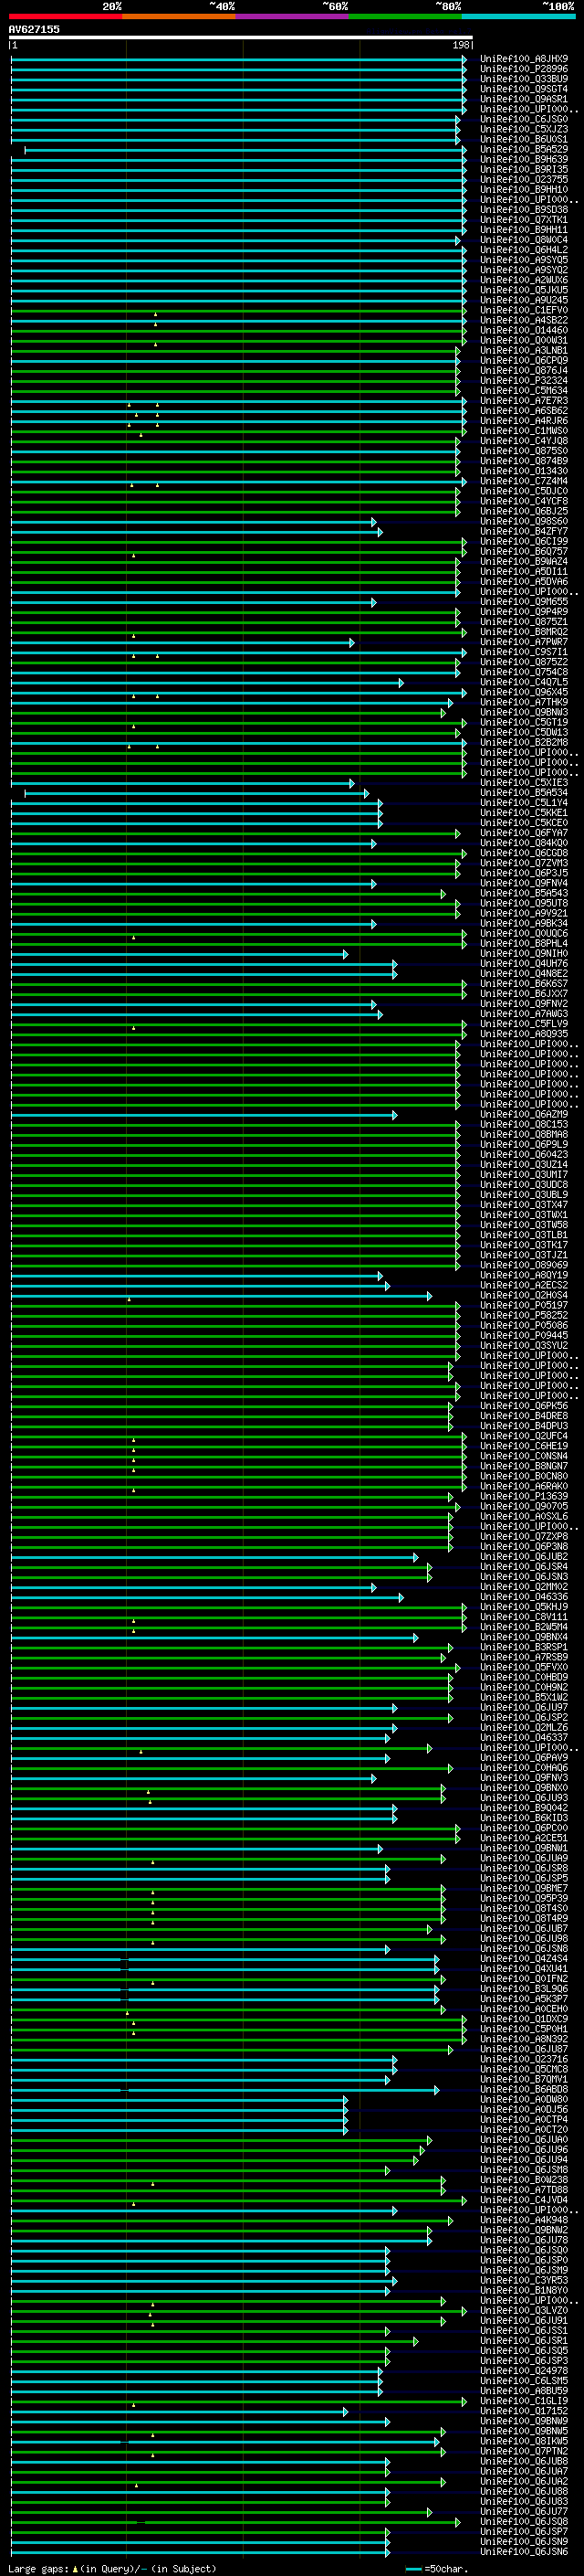Open hit UniRef100_P28996

(x=523, y=69)
